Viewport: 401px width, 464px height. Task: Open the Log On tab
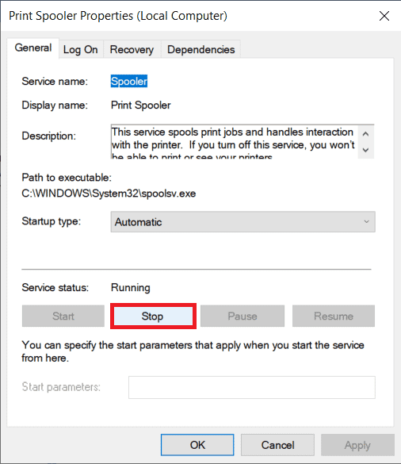[80, 49]
